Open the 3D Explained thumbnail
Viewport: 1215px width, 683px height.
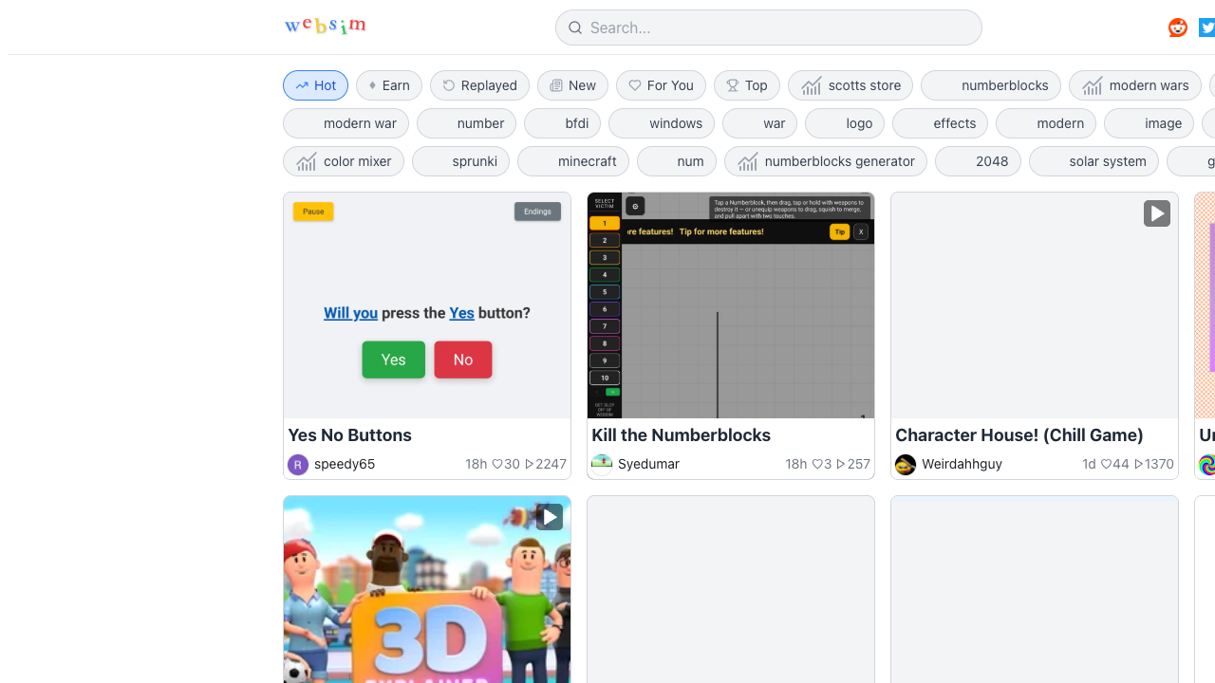(x=427, y=589)
